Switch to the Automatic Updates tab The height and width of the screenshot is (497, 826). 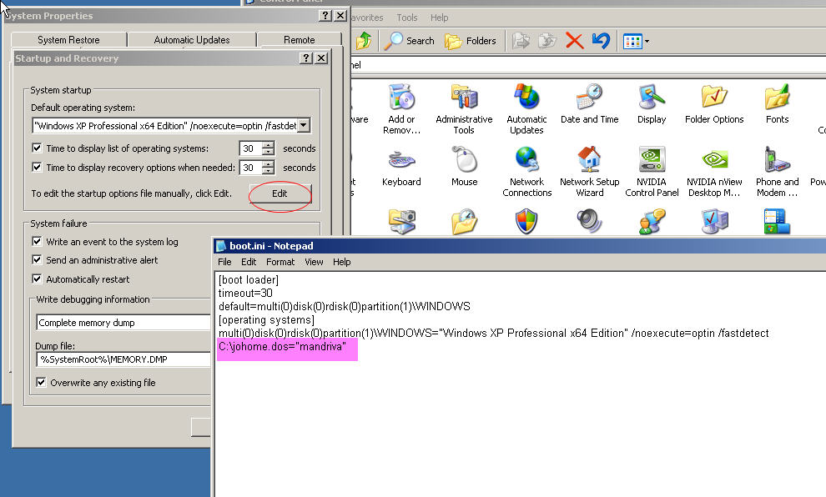coord(192,40)
